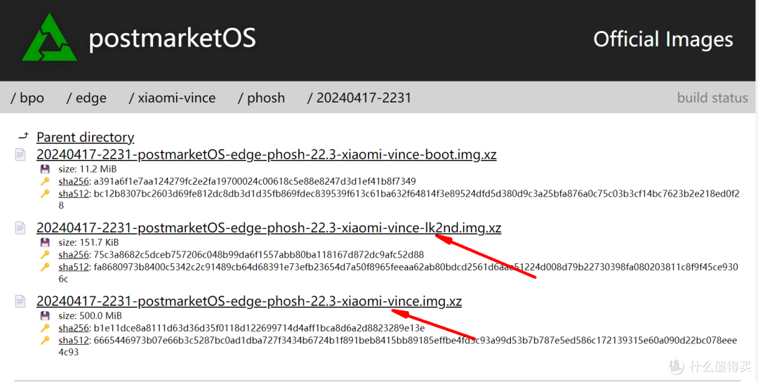
Task: Click key icon beside lk2nd sha256
Action: coord(45,254)
